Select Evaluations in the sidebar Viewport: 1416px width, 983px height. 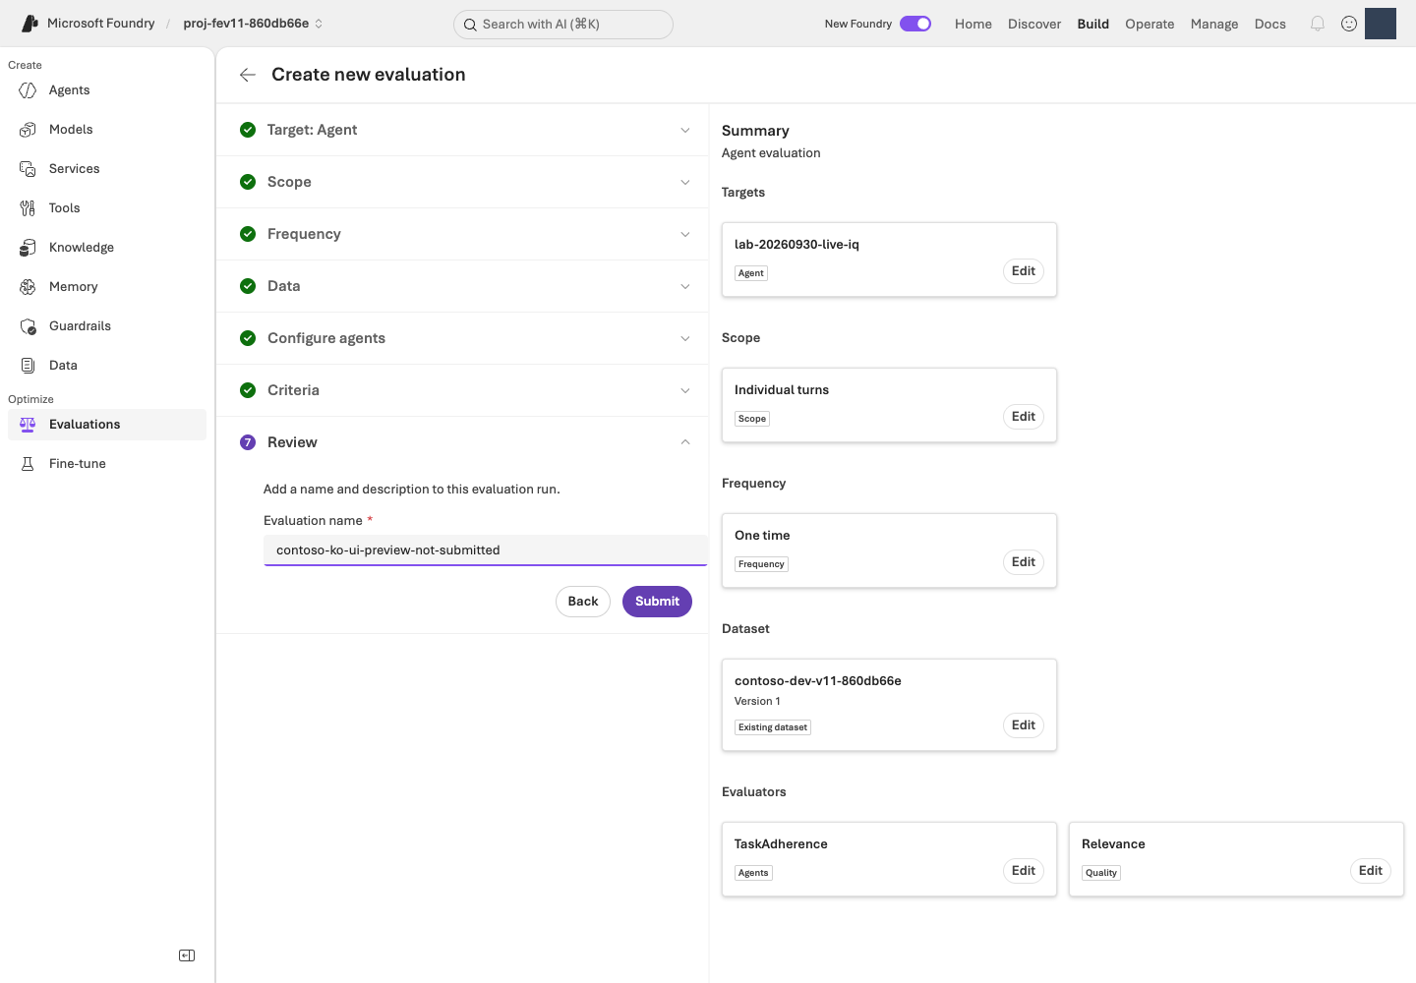(107, 425)
